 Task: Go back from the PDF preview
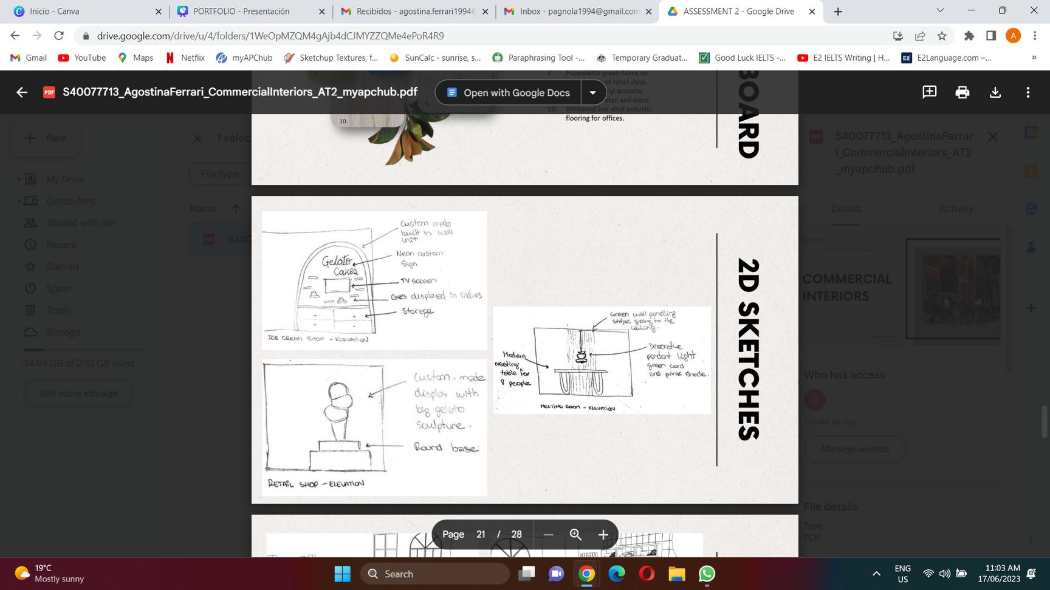click(22, 92)
